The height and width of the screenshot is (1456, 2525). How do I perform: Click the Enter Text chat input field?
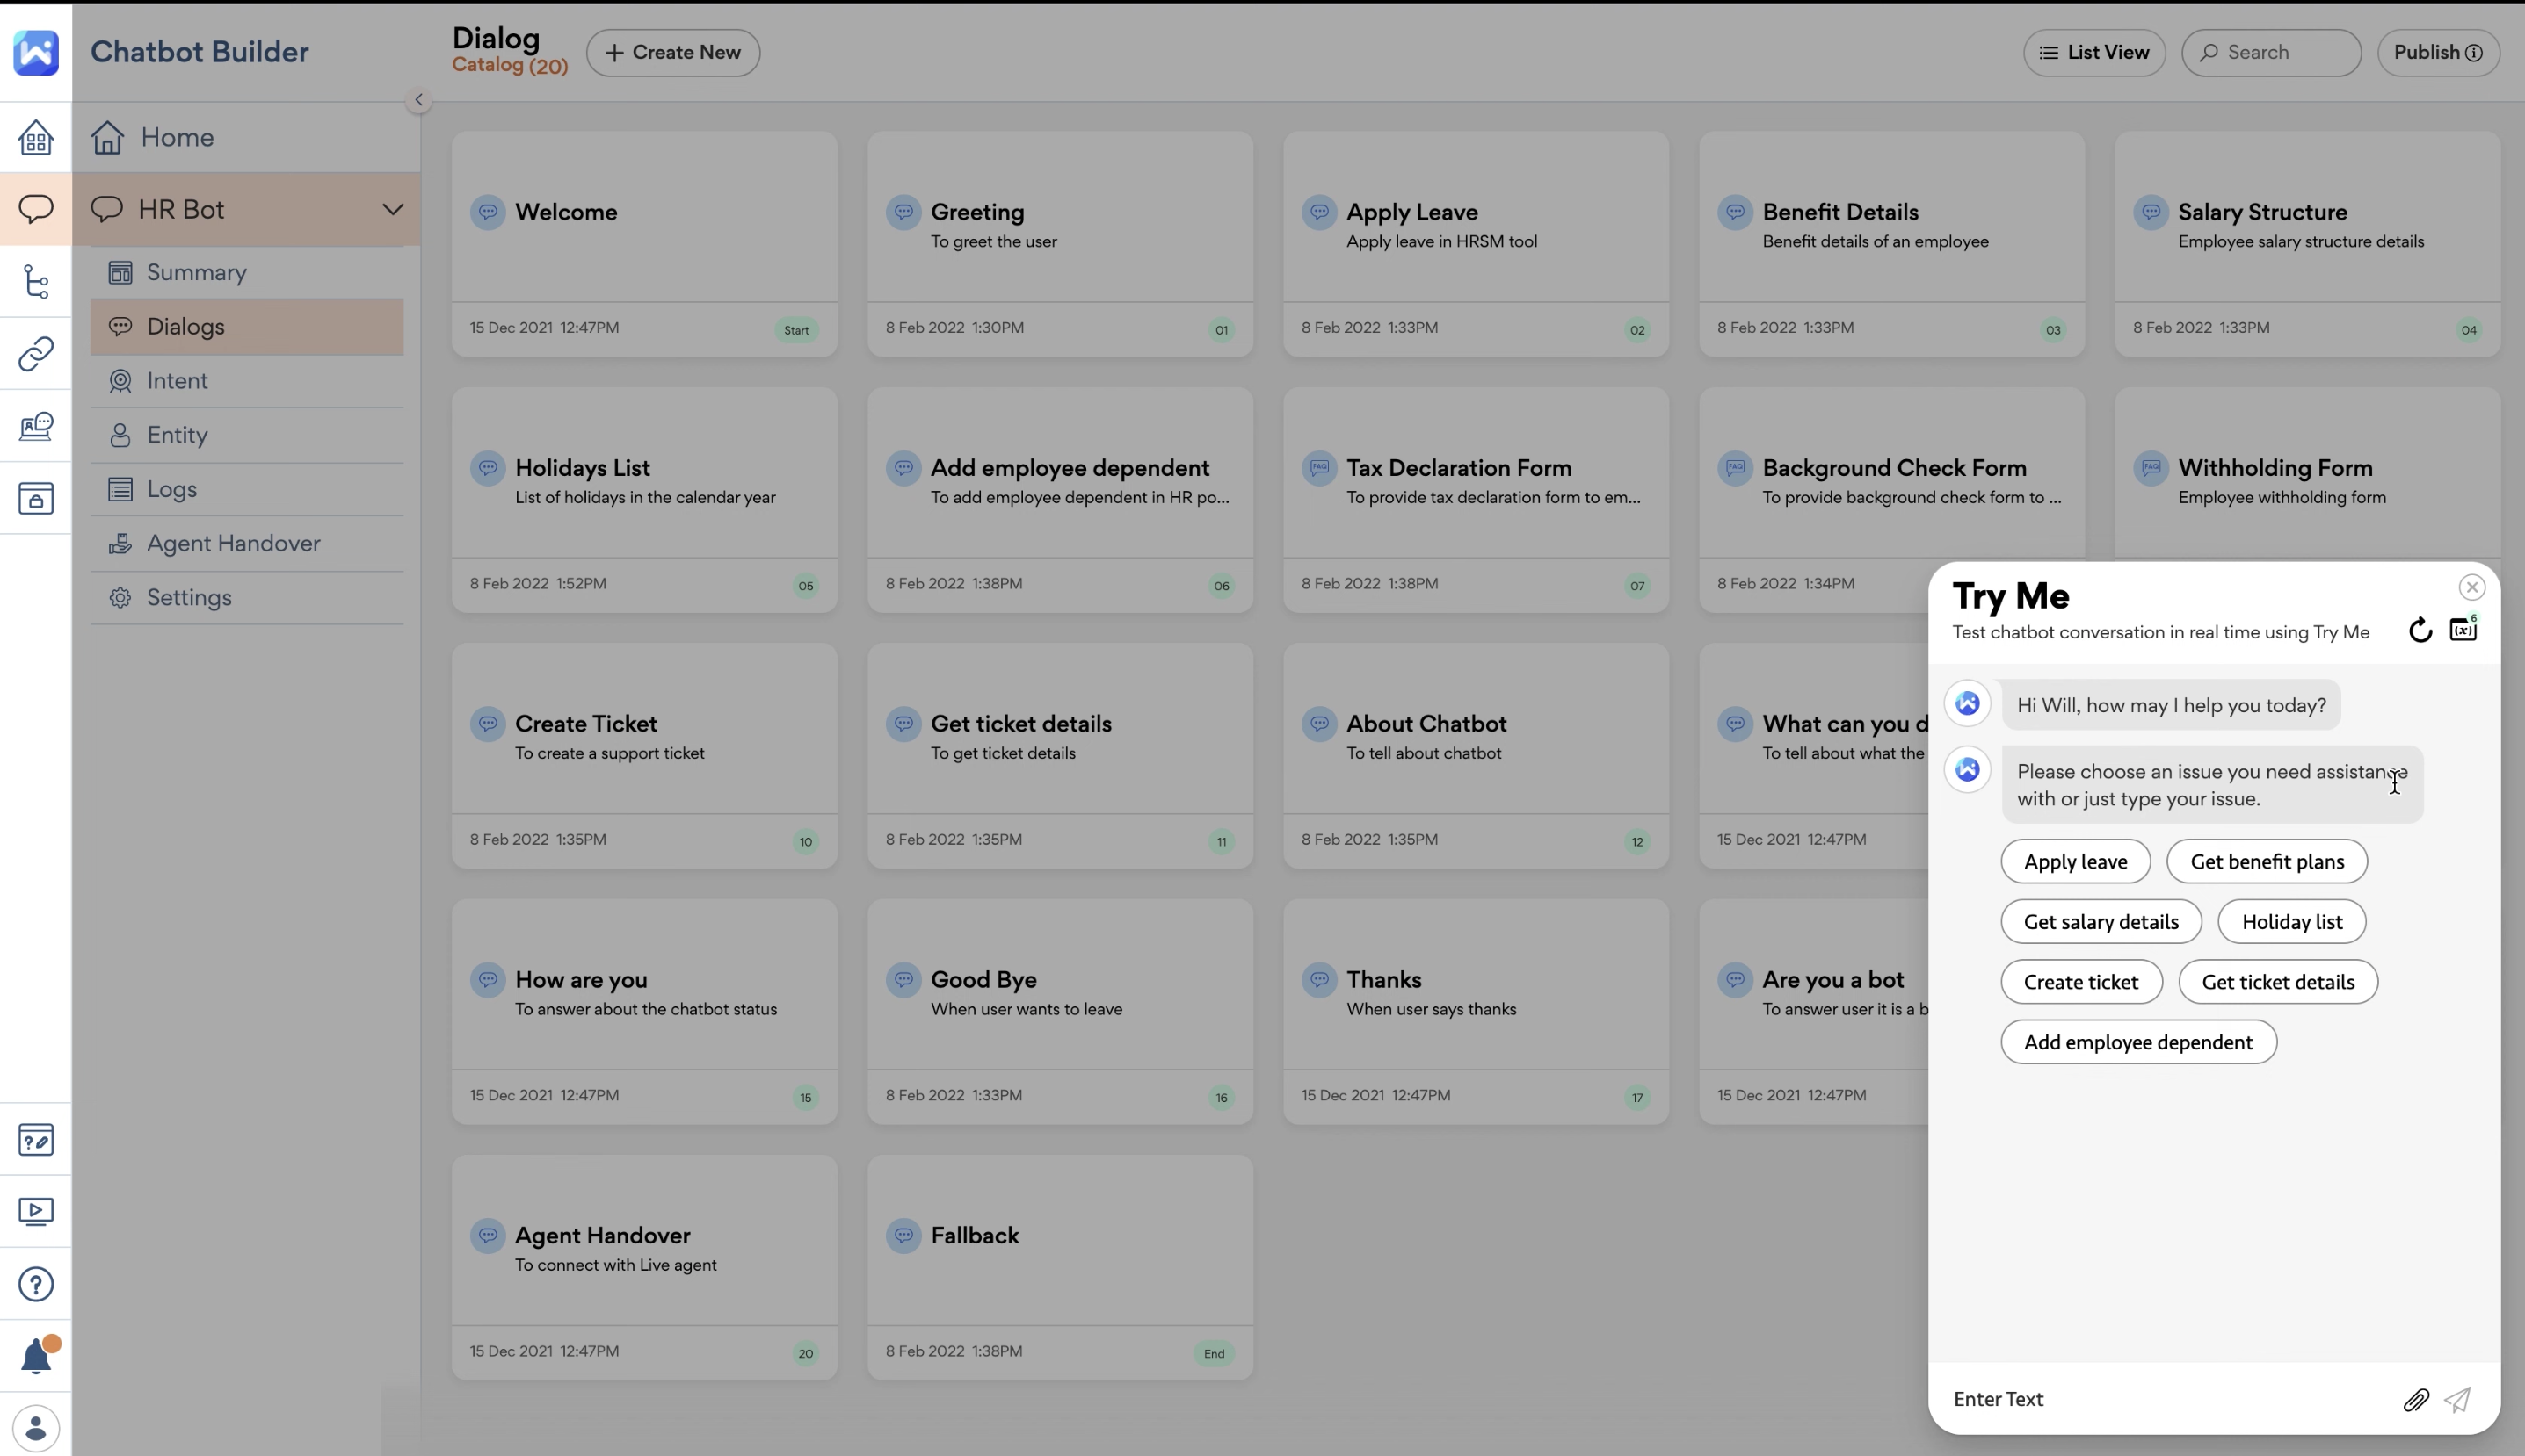(2162, 1399)
